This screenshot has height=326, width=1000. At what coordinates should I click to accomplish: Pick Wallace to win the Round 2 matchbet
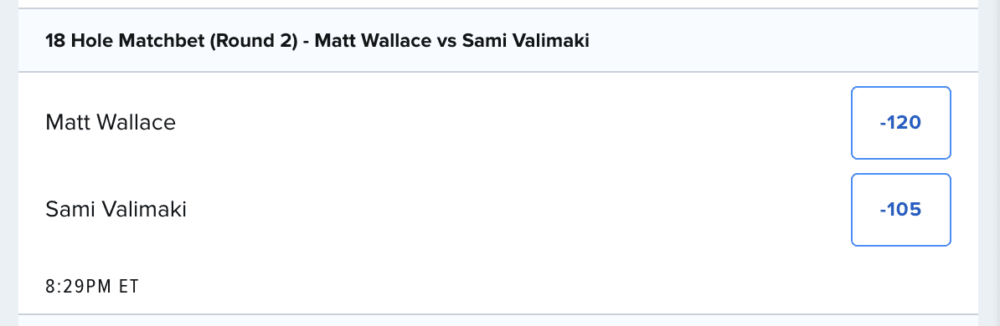point(900,123)
